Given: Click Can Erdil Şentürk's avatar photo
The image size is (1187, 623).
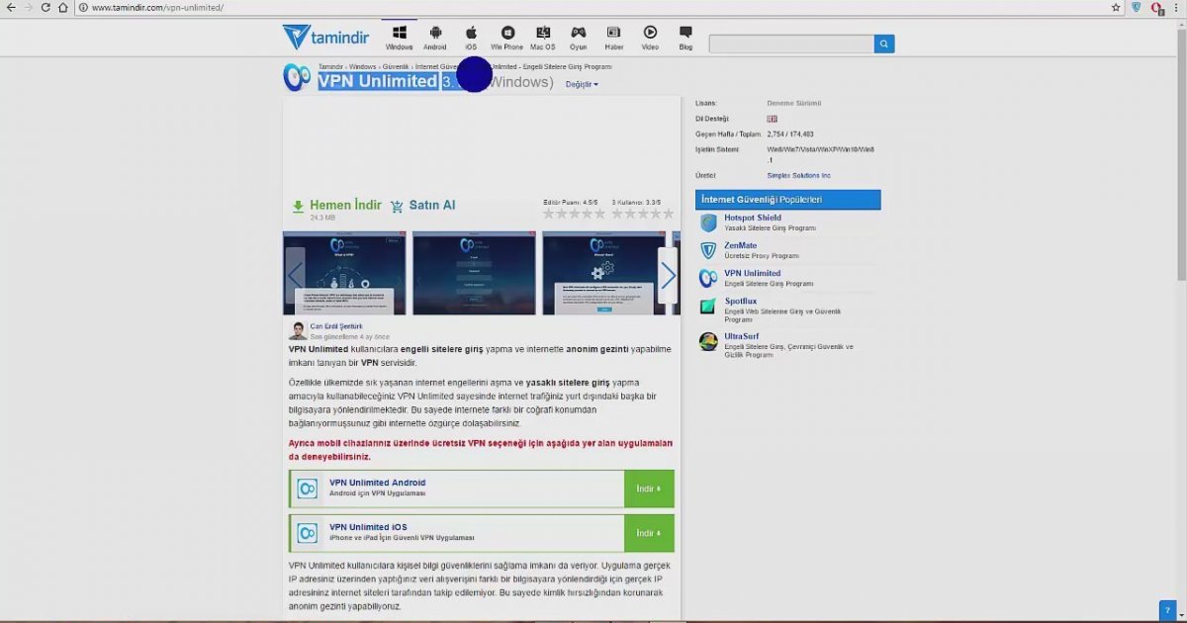Looking at the screenshot, I should tap(298, 330).
